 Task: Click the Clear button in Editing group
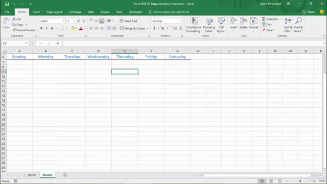tap(269, 30)
